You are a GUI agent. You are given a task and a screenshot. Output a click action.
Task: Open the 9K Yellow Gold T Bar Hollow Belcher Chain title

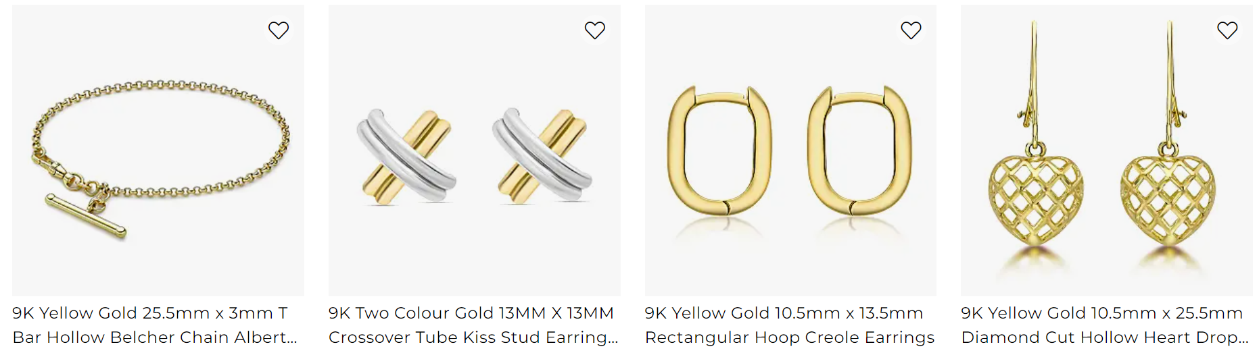(x=155, y=325)
